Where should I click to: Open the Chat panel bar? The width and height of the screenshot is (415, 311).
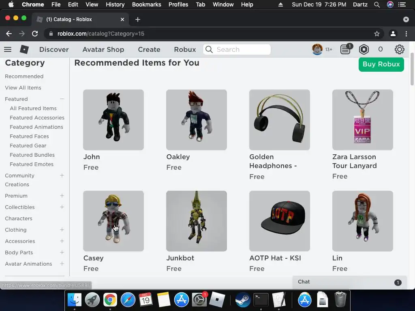[x=349, y=282]
